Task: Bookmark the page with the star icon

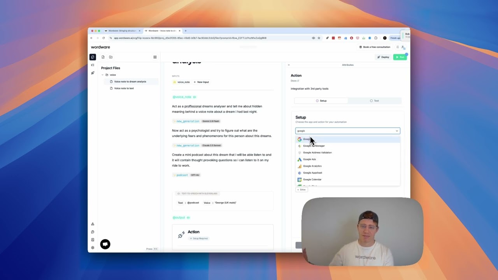Action: pos(319,38)
